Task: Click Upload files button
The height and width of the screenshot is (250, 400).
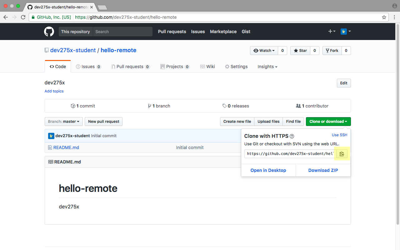Action: 268,122
